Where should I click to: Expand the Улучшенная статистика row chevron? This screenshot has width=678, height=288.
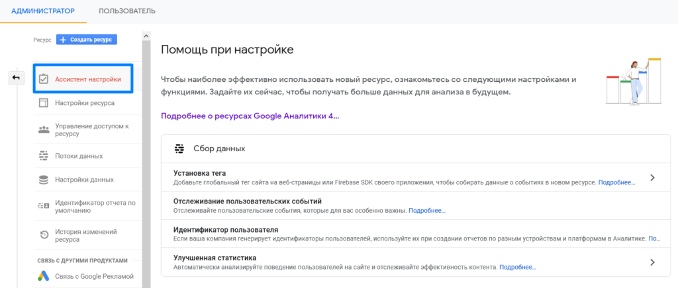(652, 262)
